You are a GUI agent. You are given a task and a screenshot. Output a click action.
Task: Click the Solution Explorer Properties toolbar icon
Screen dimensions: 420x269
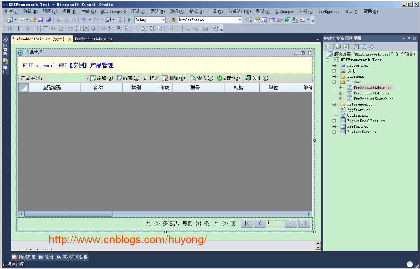click(x=328, y=47)
